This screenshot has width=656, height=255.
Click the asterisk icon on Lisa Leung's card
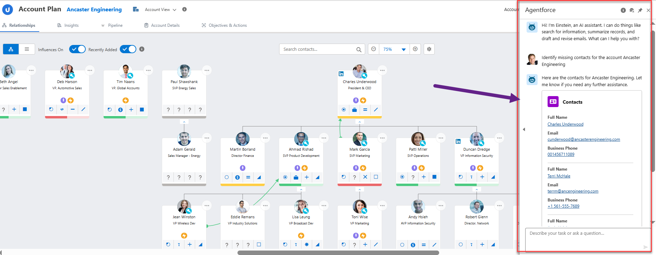pyautogui.click(x=307, y=245)
